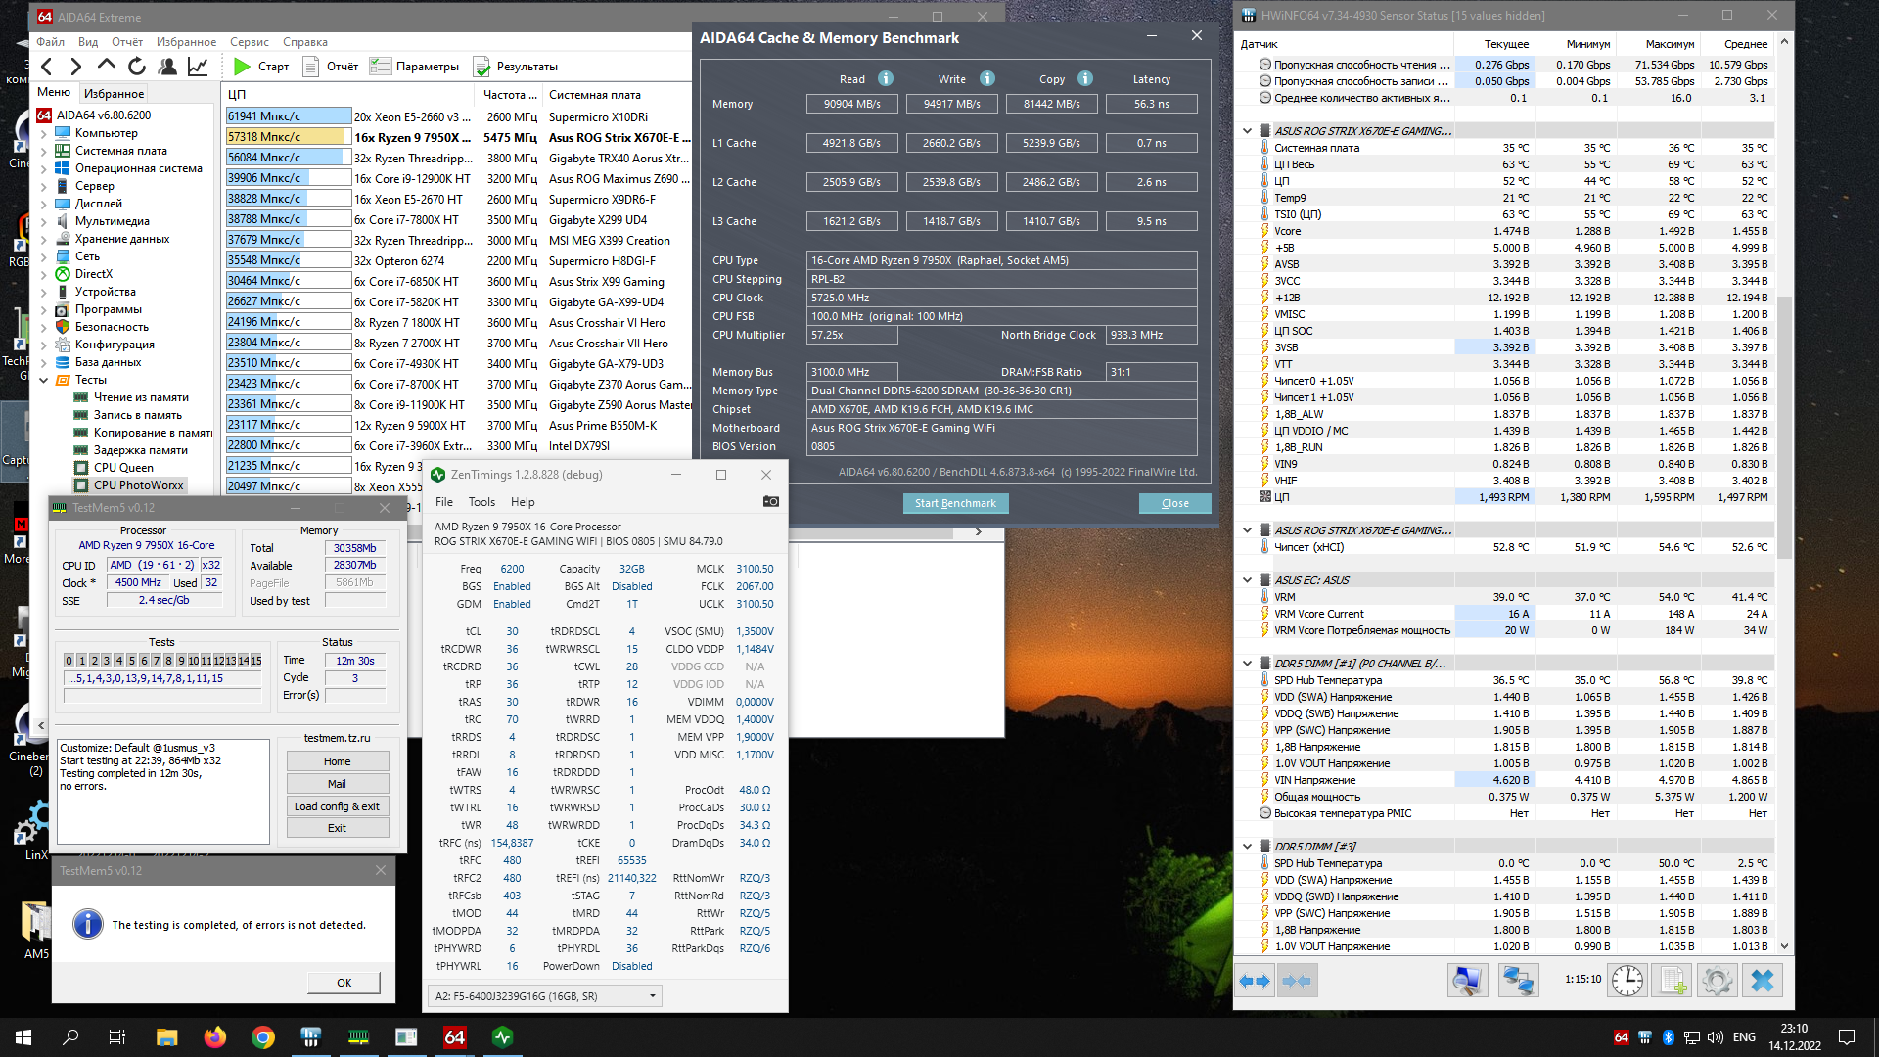Click the Load config & exit button
Image resolution: width=1879 pixels, height=1057 pixels.
coord(337,806)
